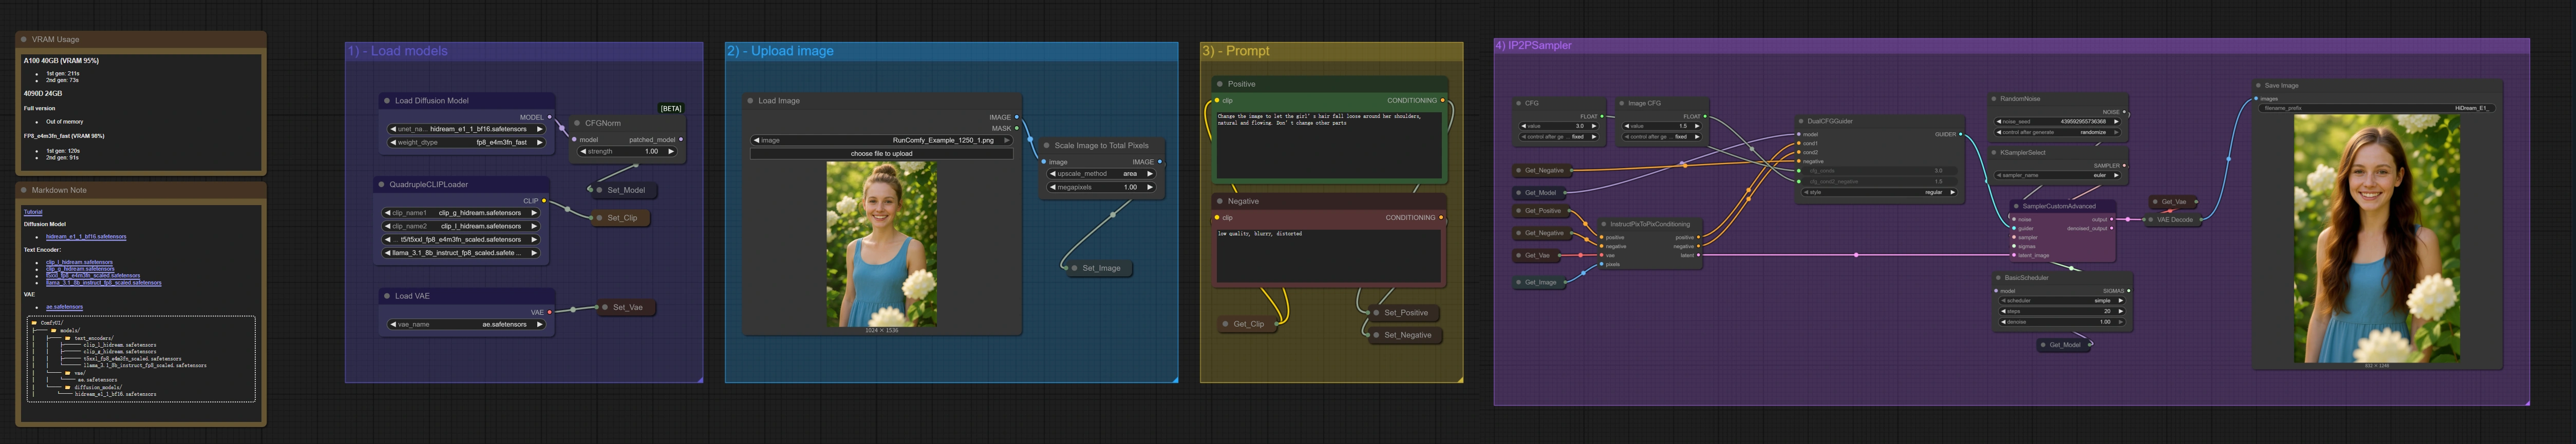Image resolution: width=2576 pixels, height=444 pixels.
Task: Click the choose file to upload button
Action: coord(881,154)
